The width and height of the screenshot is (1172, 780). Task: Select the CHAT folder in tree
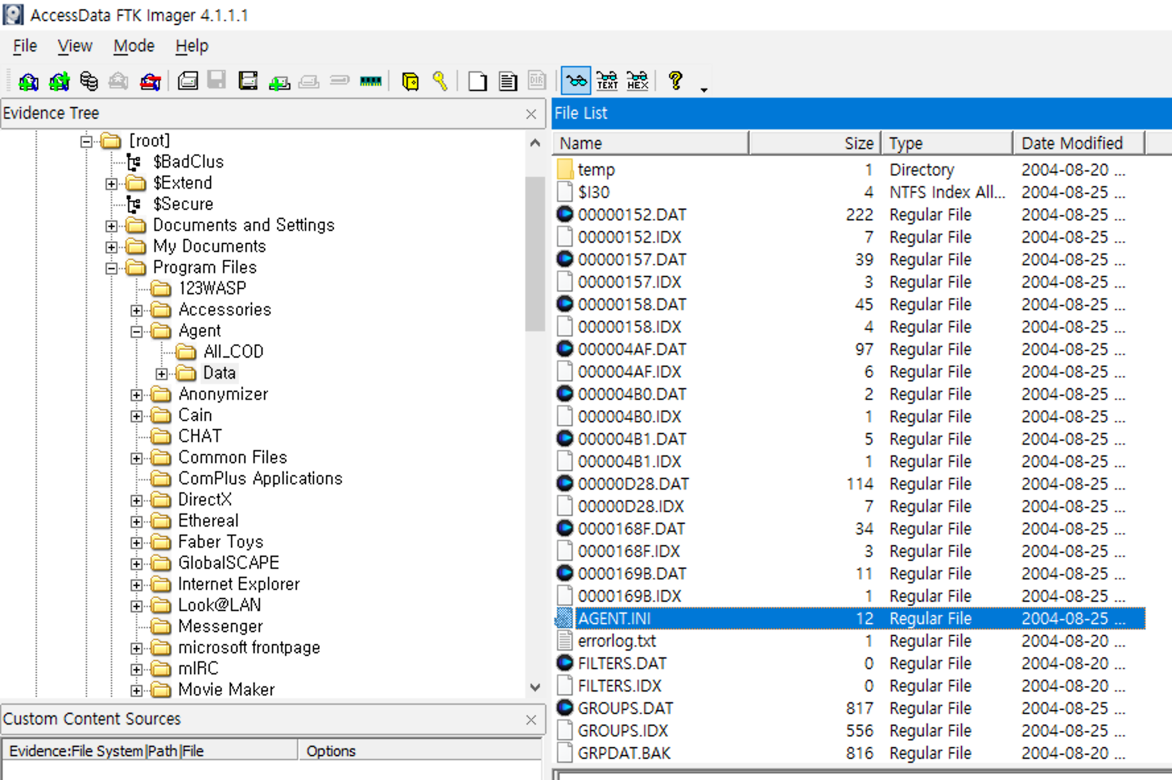point(200,436)
